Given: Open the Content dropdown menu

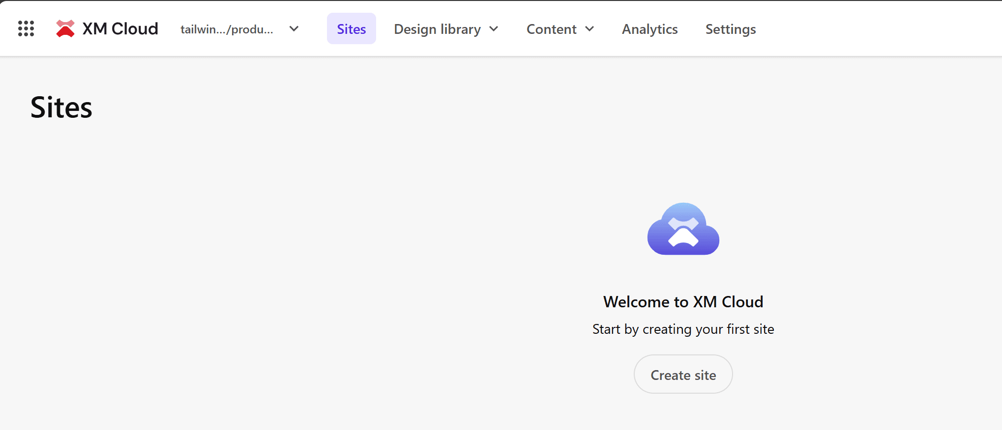Looking at the screenshot, I should [551, 29].
